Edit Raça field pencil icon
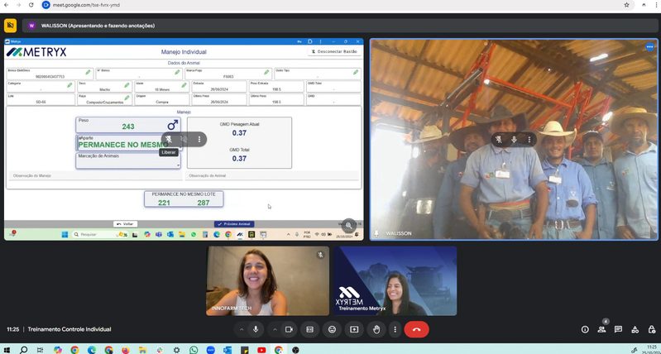This screenshot has height=354, width=661. [127, 98]
